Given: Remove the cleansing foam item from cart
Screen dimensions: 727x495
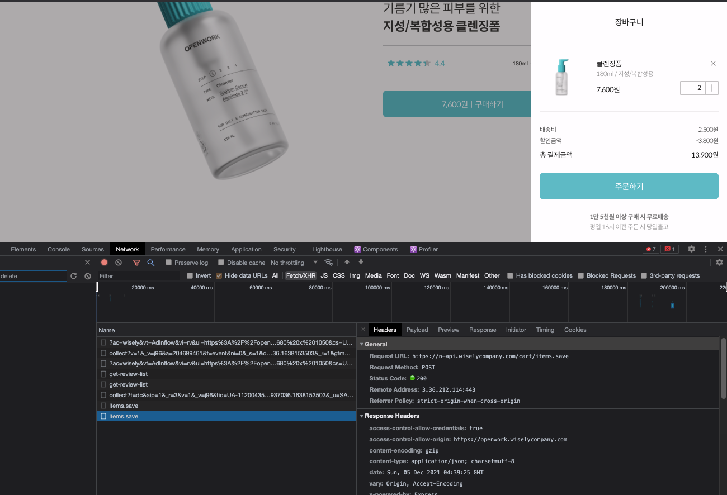Looking at the screenshot, I should point(713,64).
